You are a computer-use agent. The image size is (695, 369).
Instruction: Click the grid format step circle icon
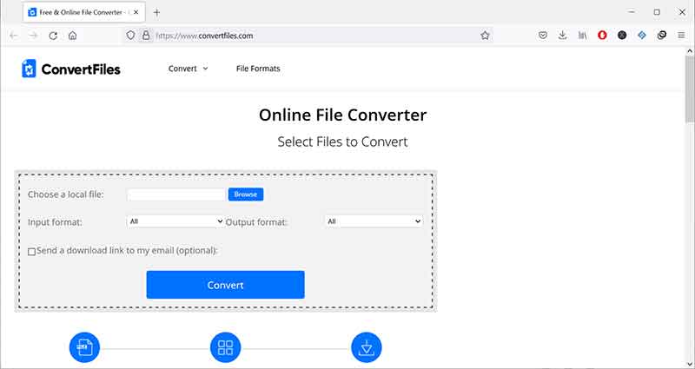(225, 348)
